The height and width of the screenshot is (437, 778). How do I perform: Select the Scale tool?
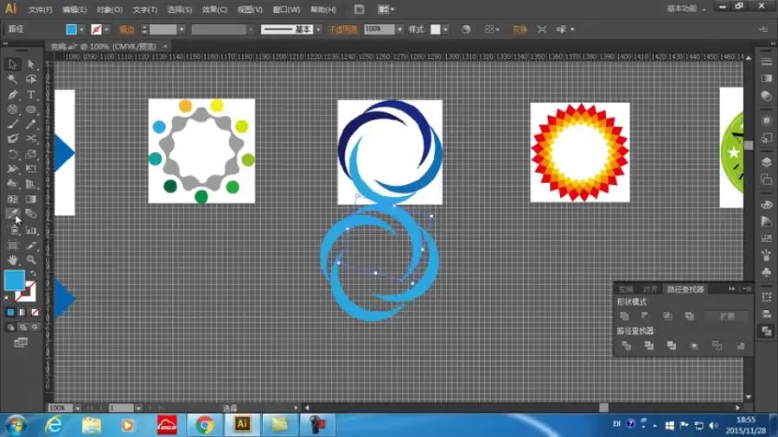[31, 154]
